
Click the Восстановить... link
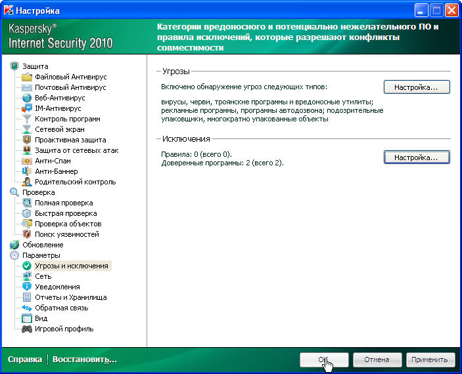coord(85,360)
